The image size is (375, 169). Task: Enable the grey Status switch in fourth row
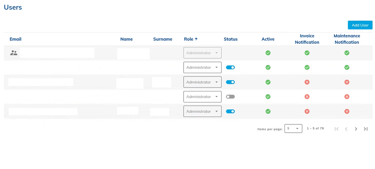pyautogui.click(x=230, y=97)
